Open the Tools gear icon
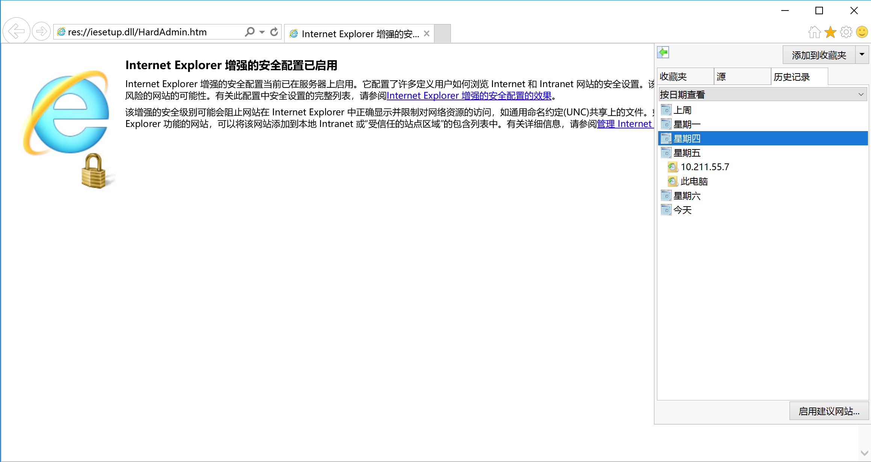Screen dimensions: 871x462 pyautogui.click(x=846, y=32)
